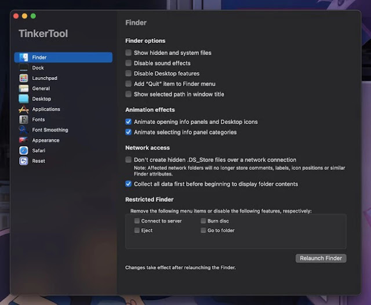Click the "Finder options" section heading

[146, 41]
